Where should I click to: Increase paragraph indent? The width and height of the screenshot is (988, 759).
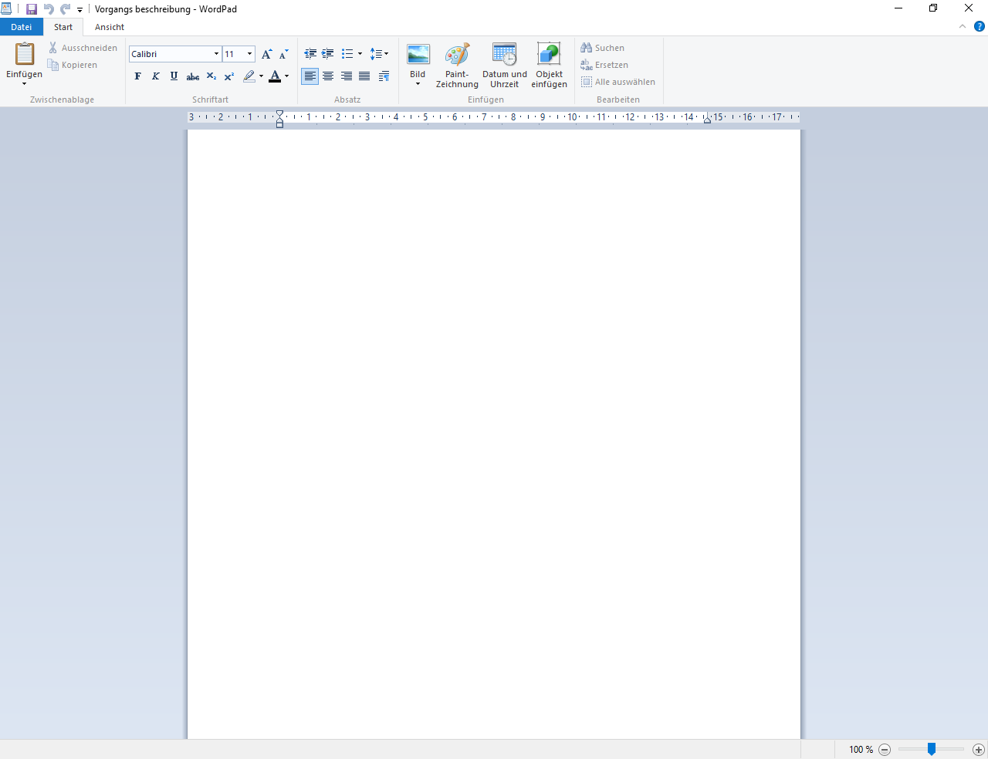(x=328, y=54)
